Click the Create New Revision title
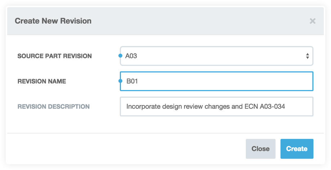Viewport: 331px width, 170px height. [x=53, y=21]
